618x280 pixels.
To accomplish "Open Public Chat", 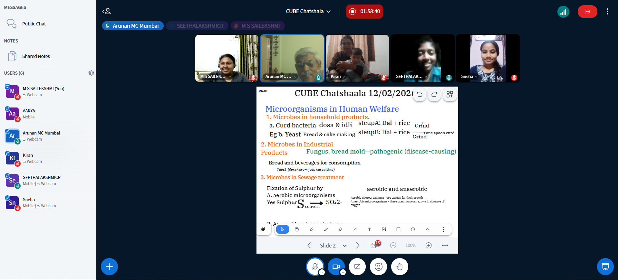I will 34,24.
